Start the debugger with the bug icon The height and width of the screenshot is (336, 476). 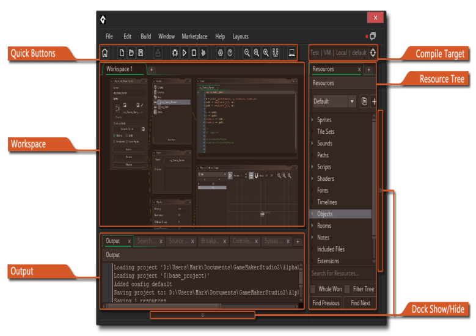(x=175, y=53)
